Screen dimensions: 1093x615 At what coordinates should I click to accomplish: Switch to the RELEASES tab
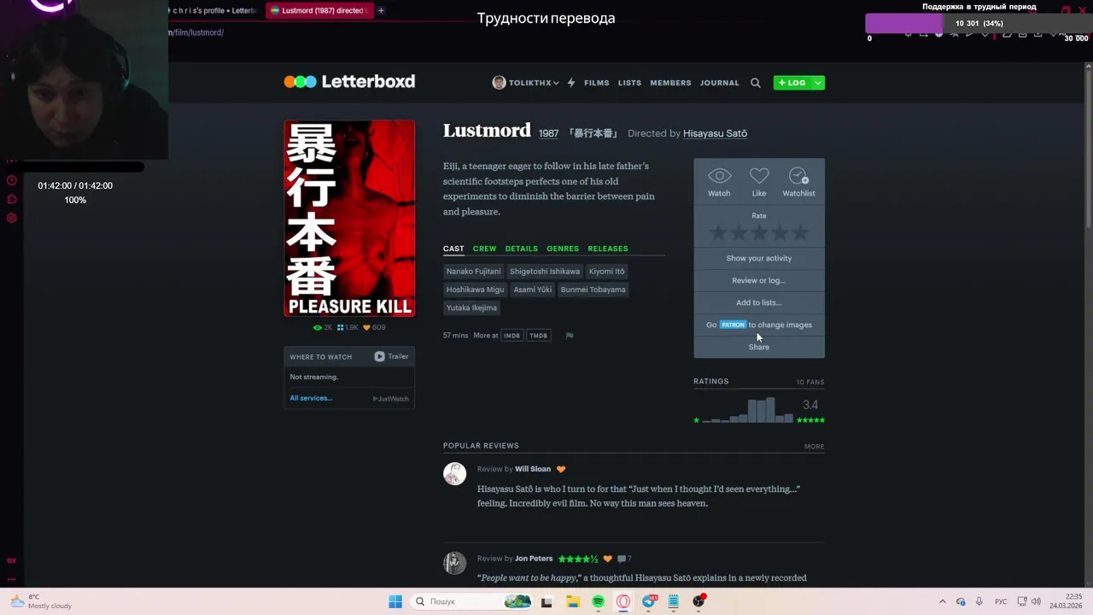click(607, 249)
